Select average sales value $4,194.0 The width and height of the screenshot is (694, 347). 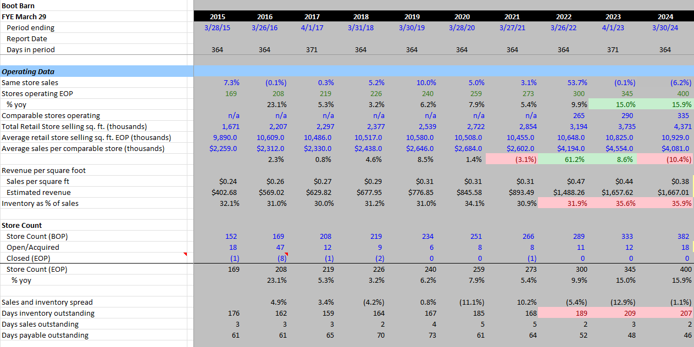(572, 148)
